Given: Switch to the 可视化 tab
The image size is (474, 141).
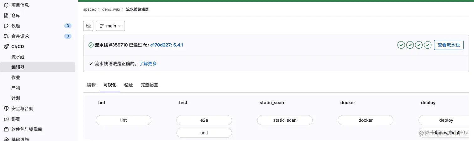Looking at the screenshot, I should (110, 85).
